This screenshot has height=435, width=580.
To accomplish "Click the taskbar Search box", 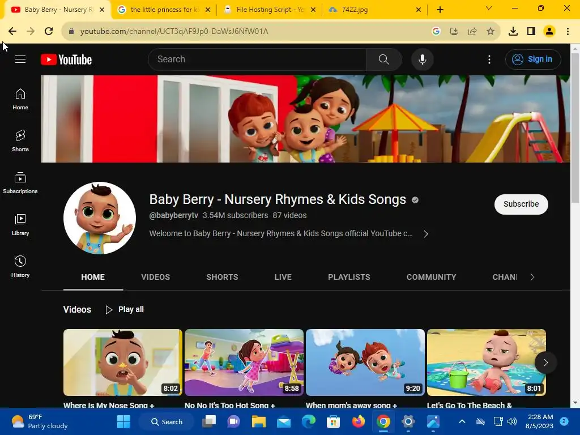I will [167, 421].
